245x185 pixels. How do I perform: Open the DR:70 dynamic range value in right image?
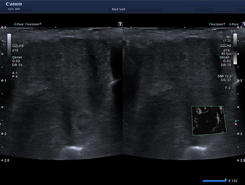(226, 65)
